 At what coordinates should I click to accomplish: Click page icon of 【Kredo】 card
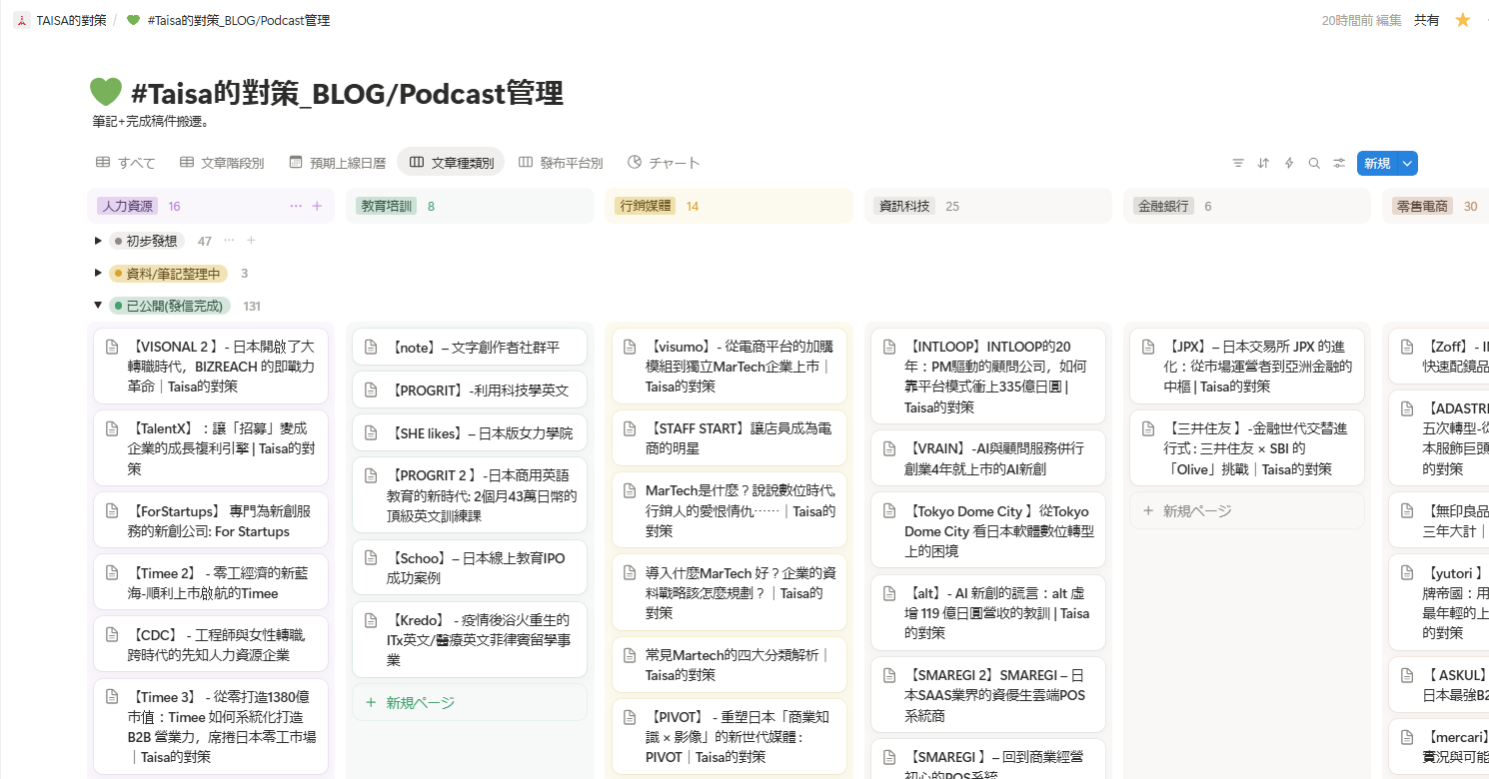click(370, 620)
